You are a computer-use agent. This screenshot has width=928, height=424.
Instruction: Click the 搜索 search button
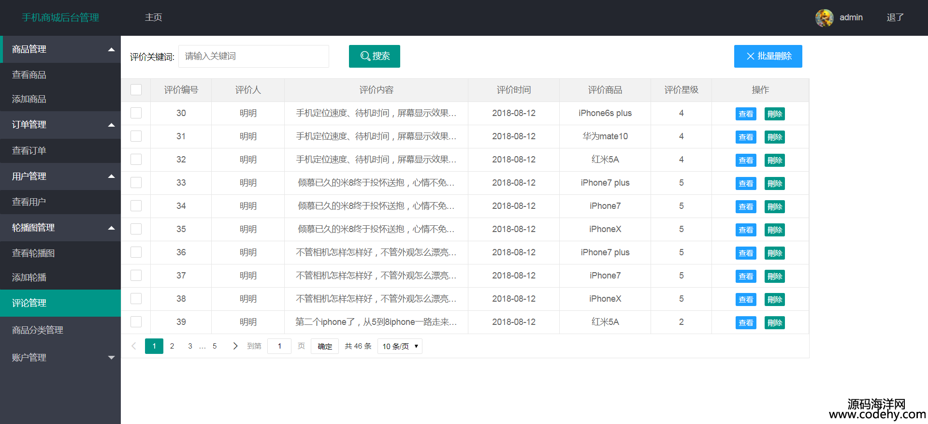[x=375, y=56]
